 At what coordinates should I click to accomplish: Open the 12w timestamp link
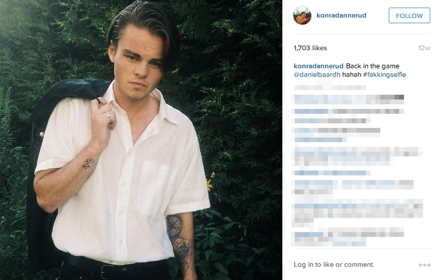pyautogui.click(x=424, y=48)
